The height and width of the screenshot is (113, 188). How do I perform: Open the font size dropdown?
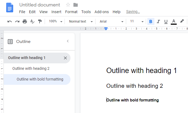pos(137,21)
